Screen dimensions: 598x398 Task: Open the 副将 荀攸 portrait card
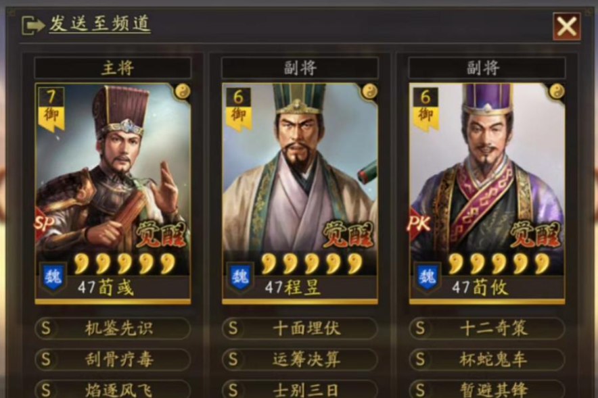tap(487, 193)
